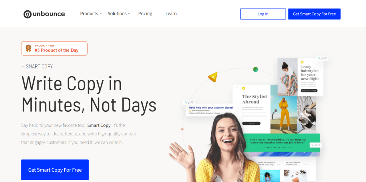Expand the Products dropdown chevron
Image resolution: width=366 pixels, height=182 pixels.
coord(100,14)
